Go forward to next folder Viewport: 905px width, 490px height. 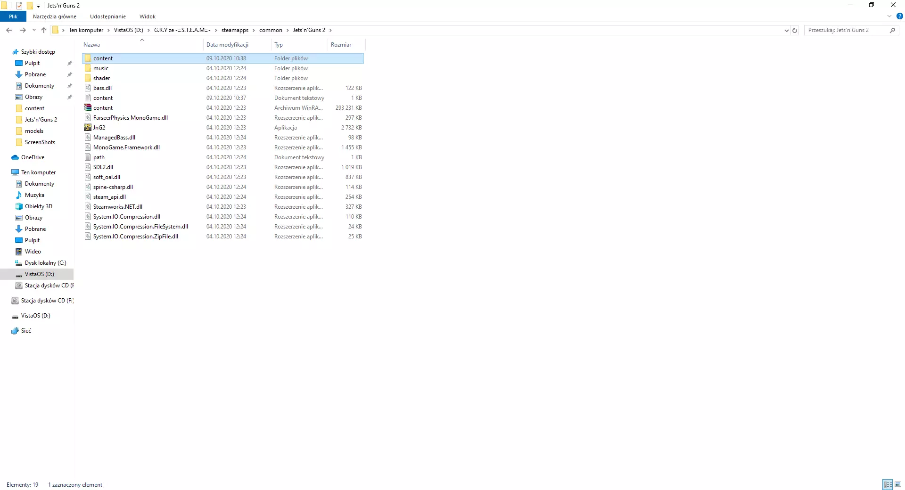coord(23,30)
